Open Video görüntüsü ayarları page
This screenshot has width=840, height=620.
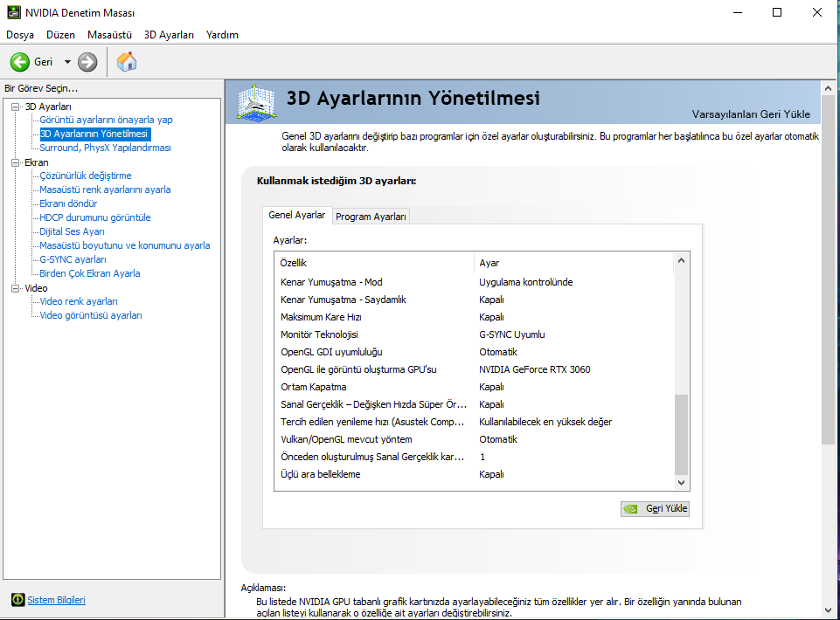coord(91,315)
